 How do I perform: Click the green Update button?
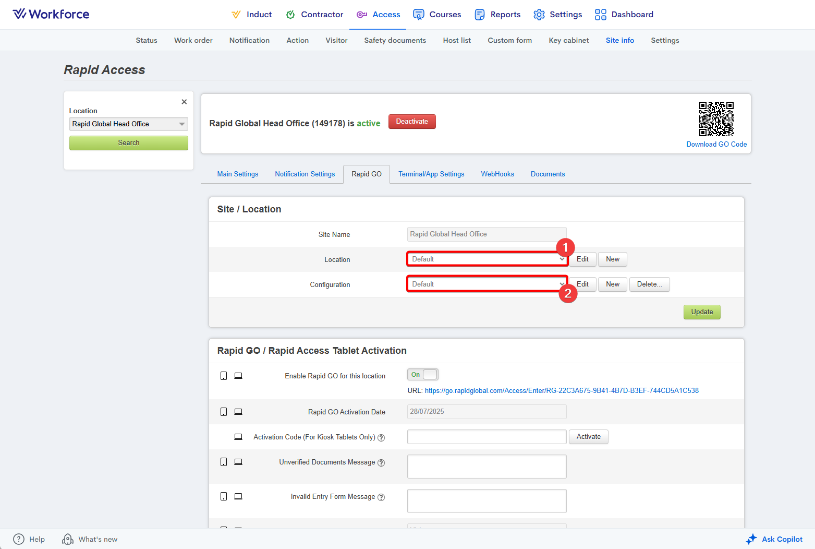(x=702, y=312)
